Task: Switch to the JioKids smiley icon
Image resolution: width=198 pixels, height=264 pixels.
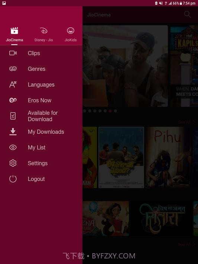Action: click(71, 30)
